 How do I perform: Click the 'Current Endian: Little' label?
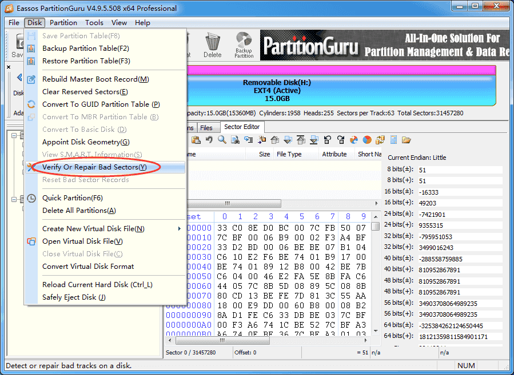point(417,158)
